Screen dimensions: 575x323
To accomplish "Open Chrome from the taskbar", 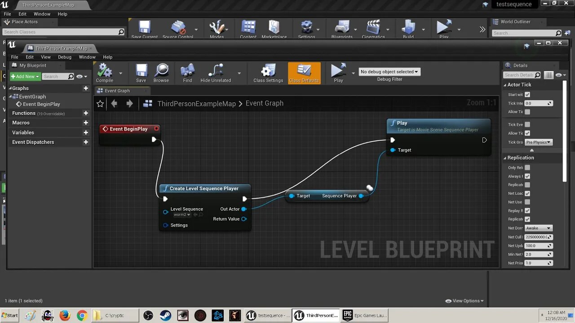I will 82,315.
